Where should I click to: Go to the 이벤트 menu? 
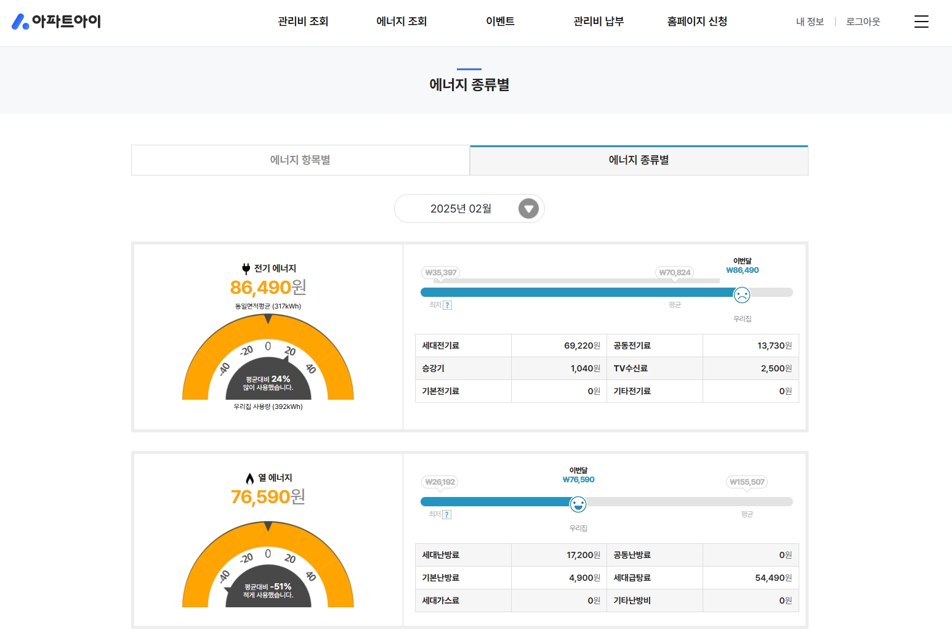pos(500,22)
